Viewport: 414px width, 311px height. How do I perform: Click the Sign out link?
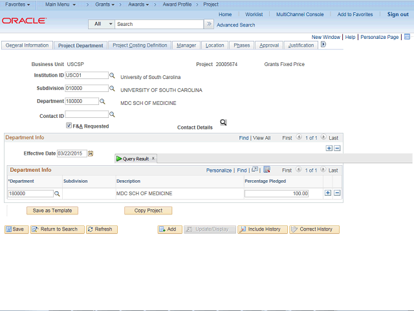(x=398, y=14)
